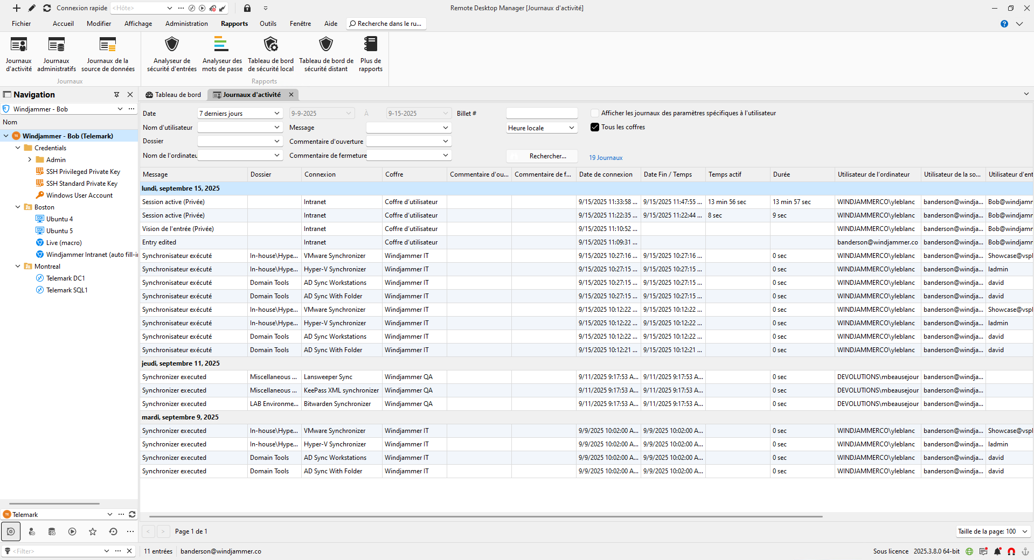
Task: Open Favorites star icon
Action: [x=93, y=531]
